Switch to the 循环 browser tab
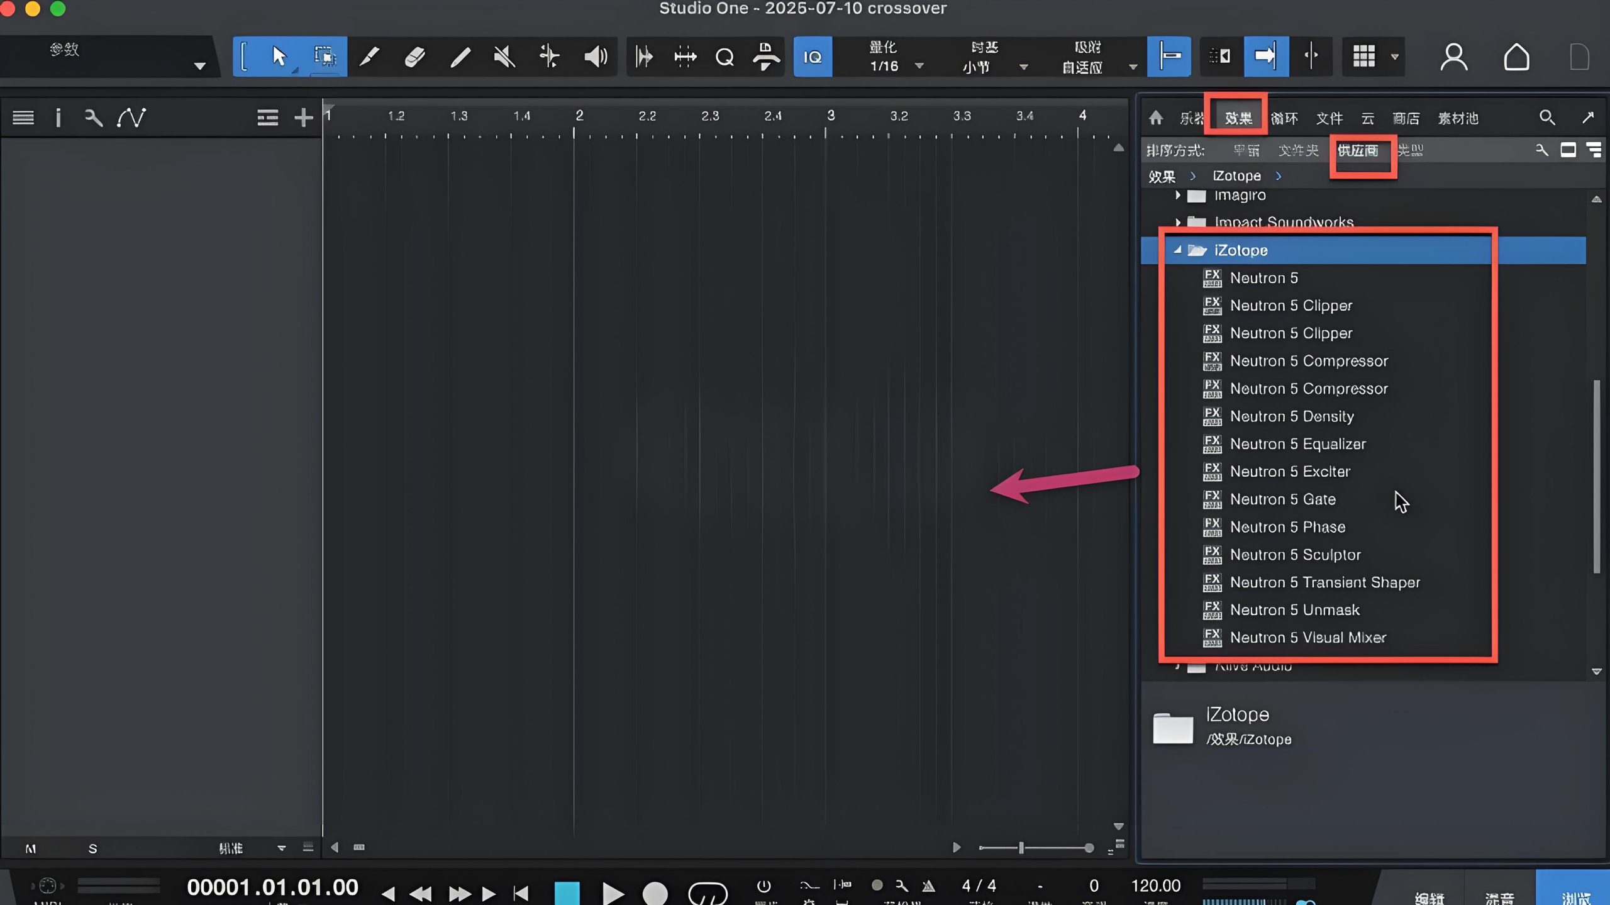1610x905 pixels. (1284, 118)
